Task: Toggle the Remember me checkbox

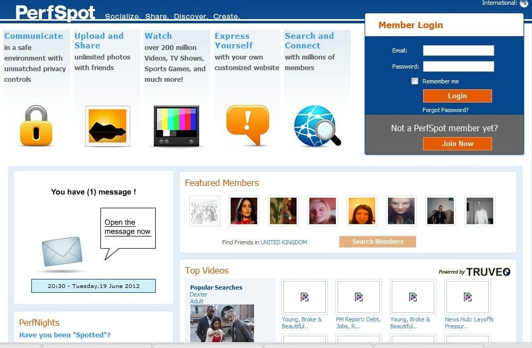Action: (415, 81)
